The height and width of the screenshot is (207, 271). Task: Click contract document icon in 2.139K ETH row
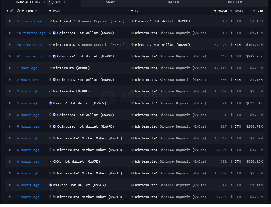(x=50, y=150)
